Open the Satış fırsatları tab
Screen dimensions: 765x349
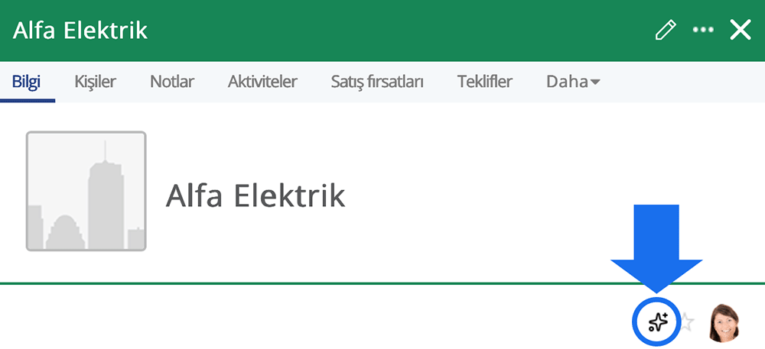pos(377,82)
